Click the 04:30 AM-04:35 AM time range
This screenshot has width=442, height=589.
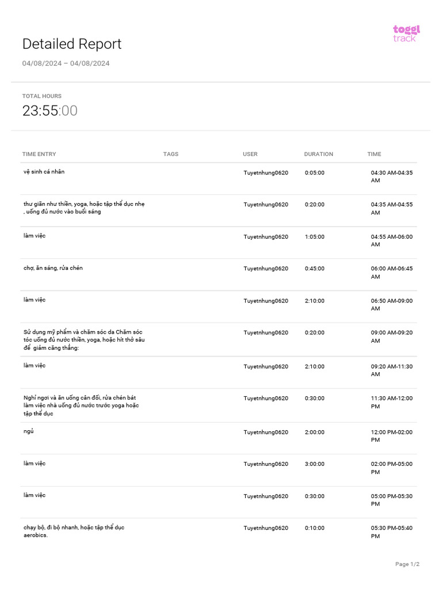click(x=391, y=176)
